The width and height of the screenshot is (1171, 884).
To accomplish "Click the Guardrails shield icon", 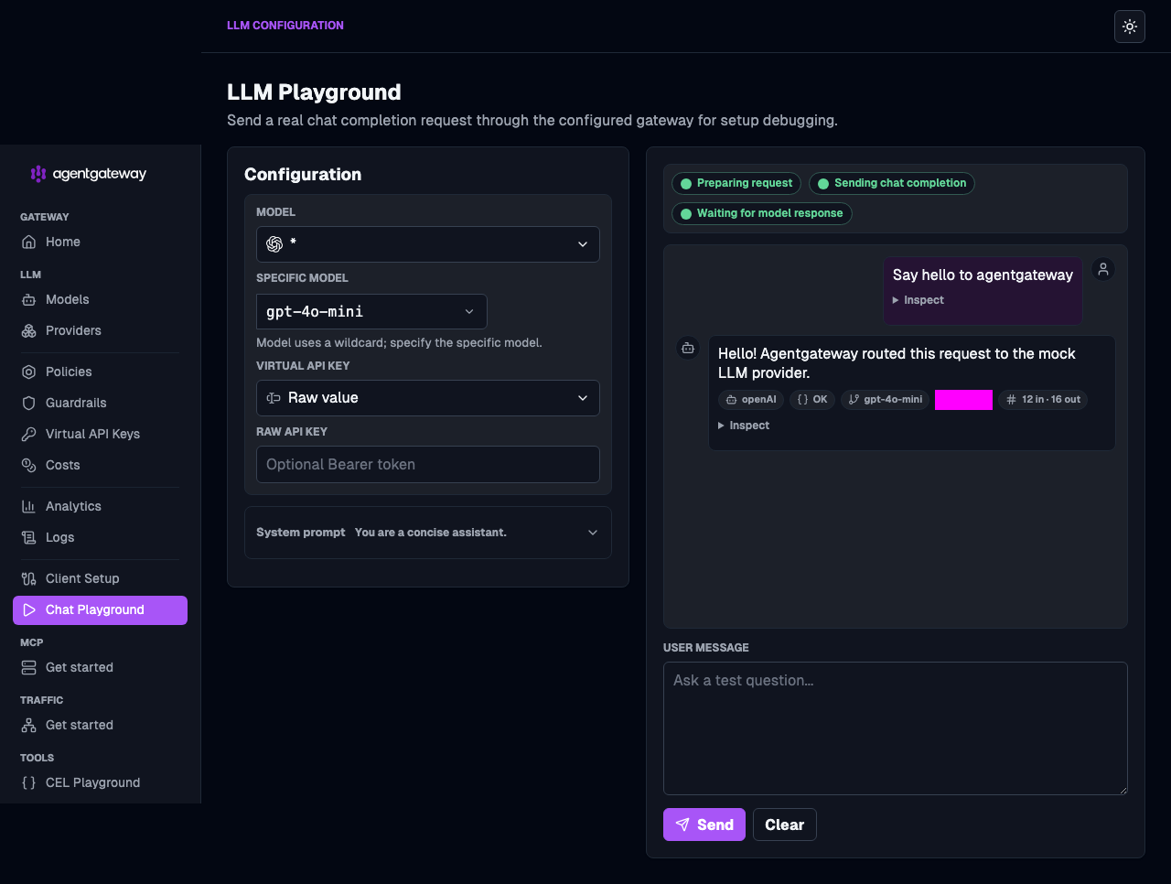I will (x=28, y=403).
